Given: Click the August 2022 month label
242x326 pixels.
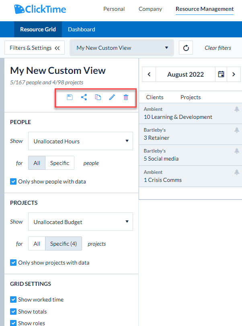Looking at the screenshot, I should 186,74.
